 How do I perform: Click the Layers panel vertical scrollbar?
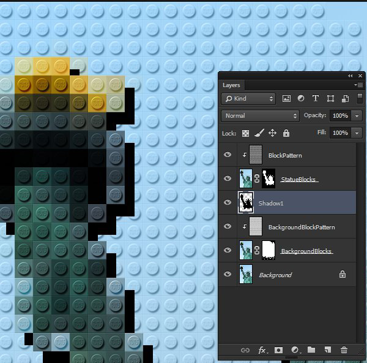(x=360, y=243)
